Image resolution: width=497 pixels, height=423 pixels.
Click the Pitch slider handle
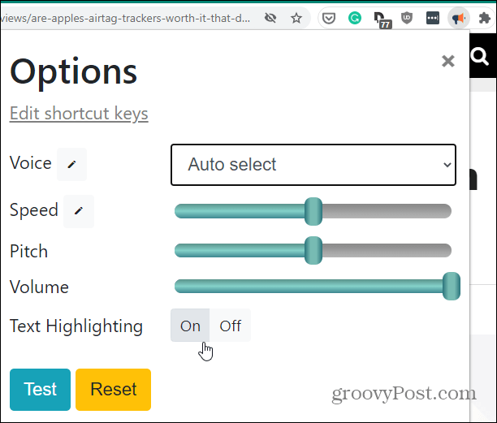pyautogui.click(x=313, y=250)
